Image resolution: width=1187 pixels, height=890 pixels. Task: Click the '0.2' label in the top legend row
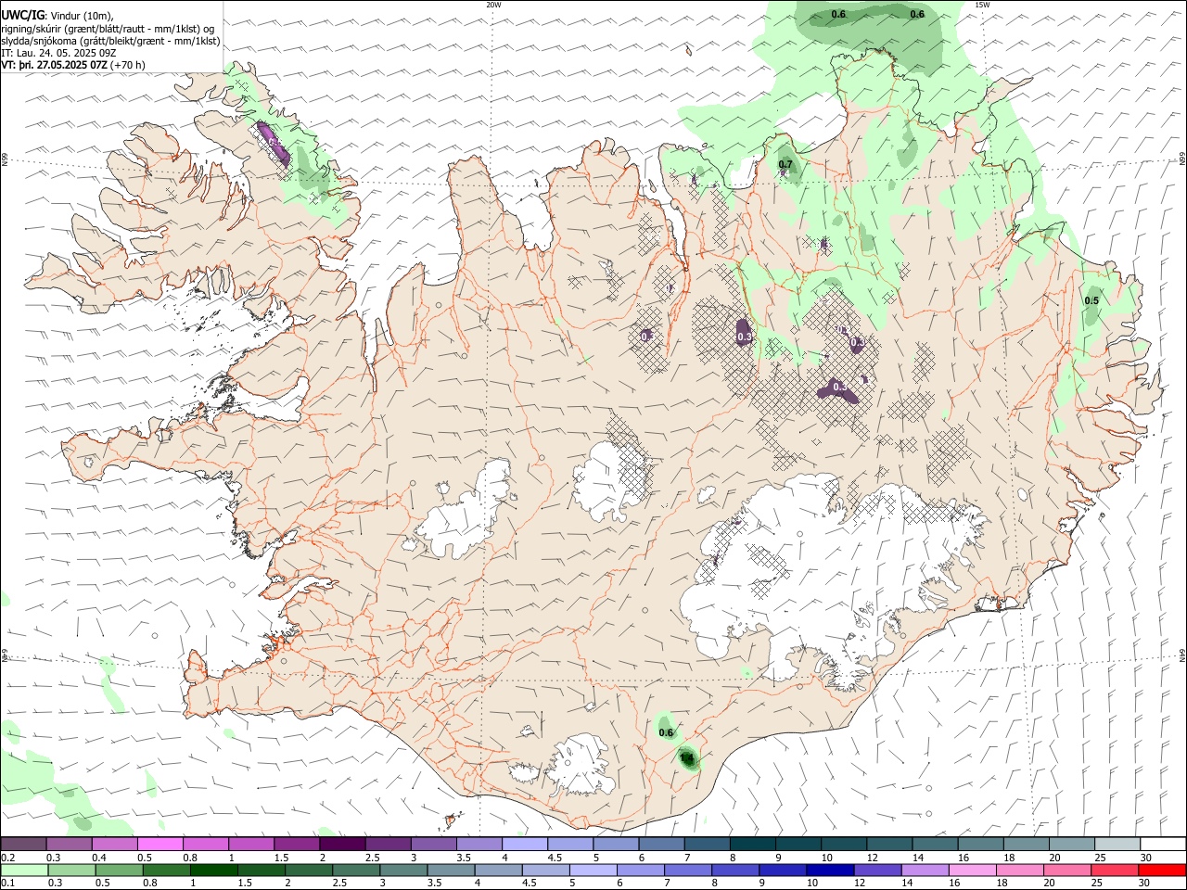[7, 858]
